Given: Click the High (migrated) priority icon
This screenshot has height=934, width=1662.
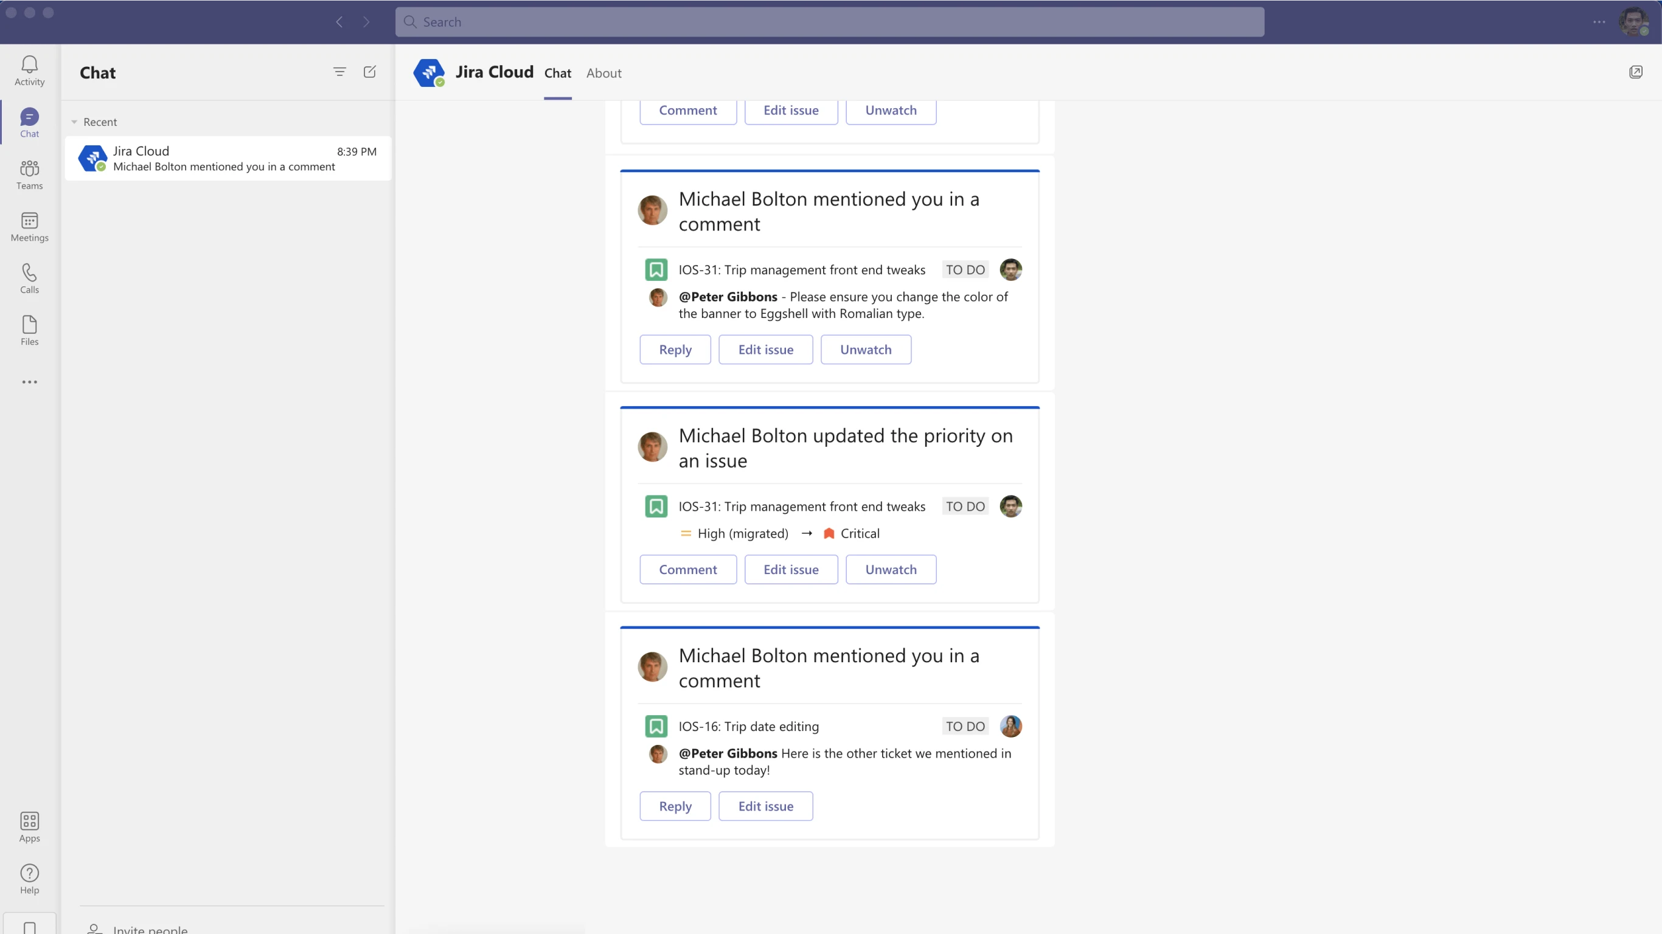Looking at the screenshot, I should (686, 533).
